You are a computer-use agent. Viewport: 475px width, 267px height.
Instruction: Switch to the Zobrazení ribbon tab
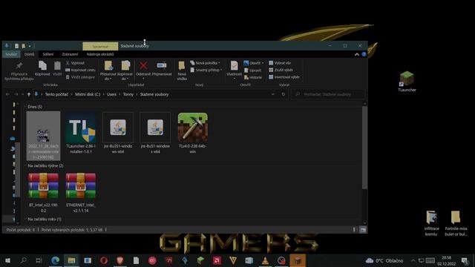(x=70, y=54)
